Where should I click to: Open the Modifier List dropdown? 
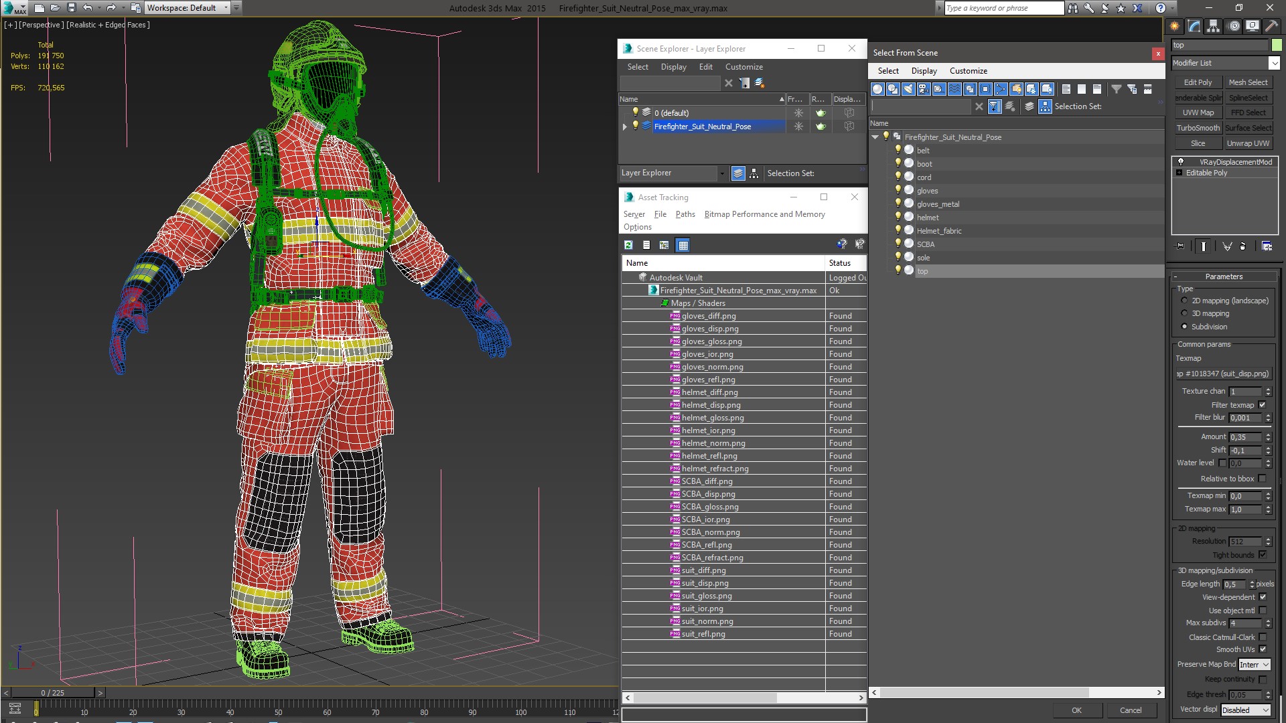(1273, 63)
